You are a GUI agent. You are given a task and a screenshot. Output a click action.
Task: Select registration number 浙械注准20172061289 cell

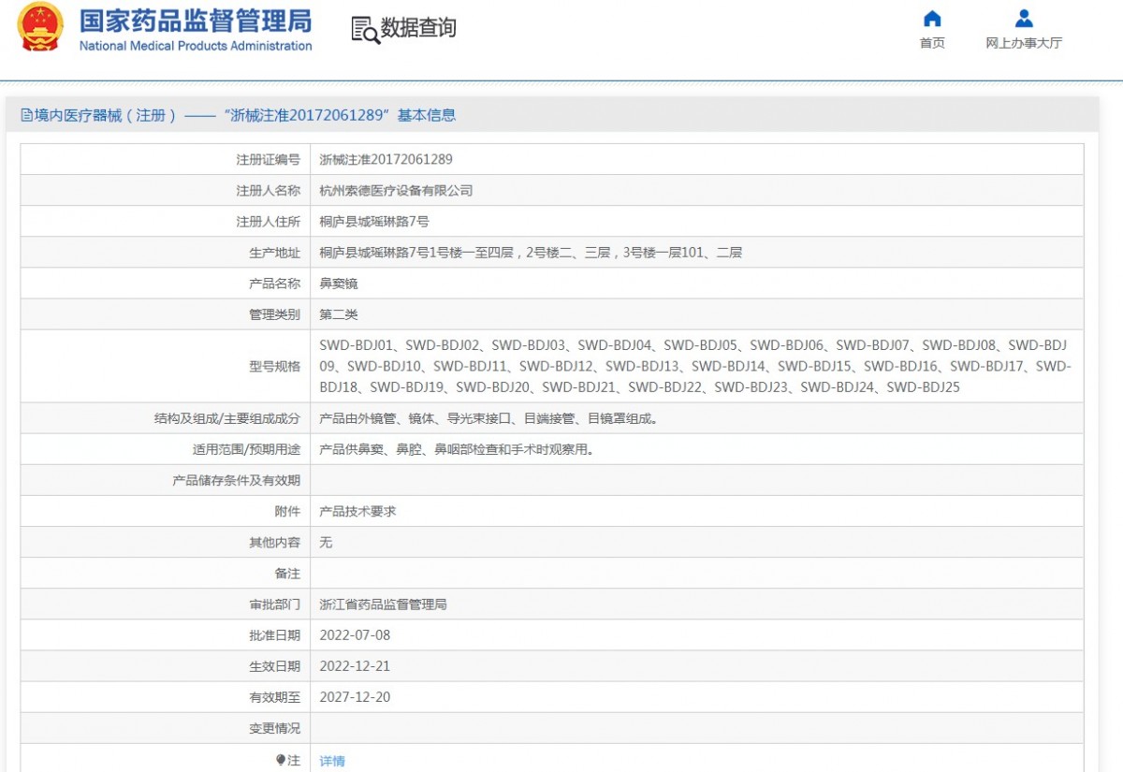[x=386, y=160]
